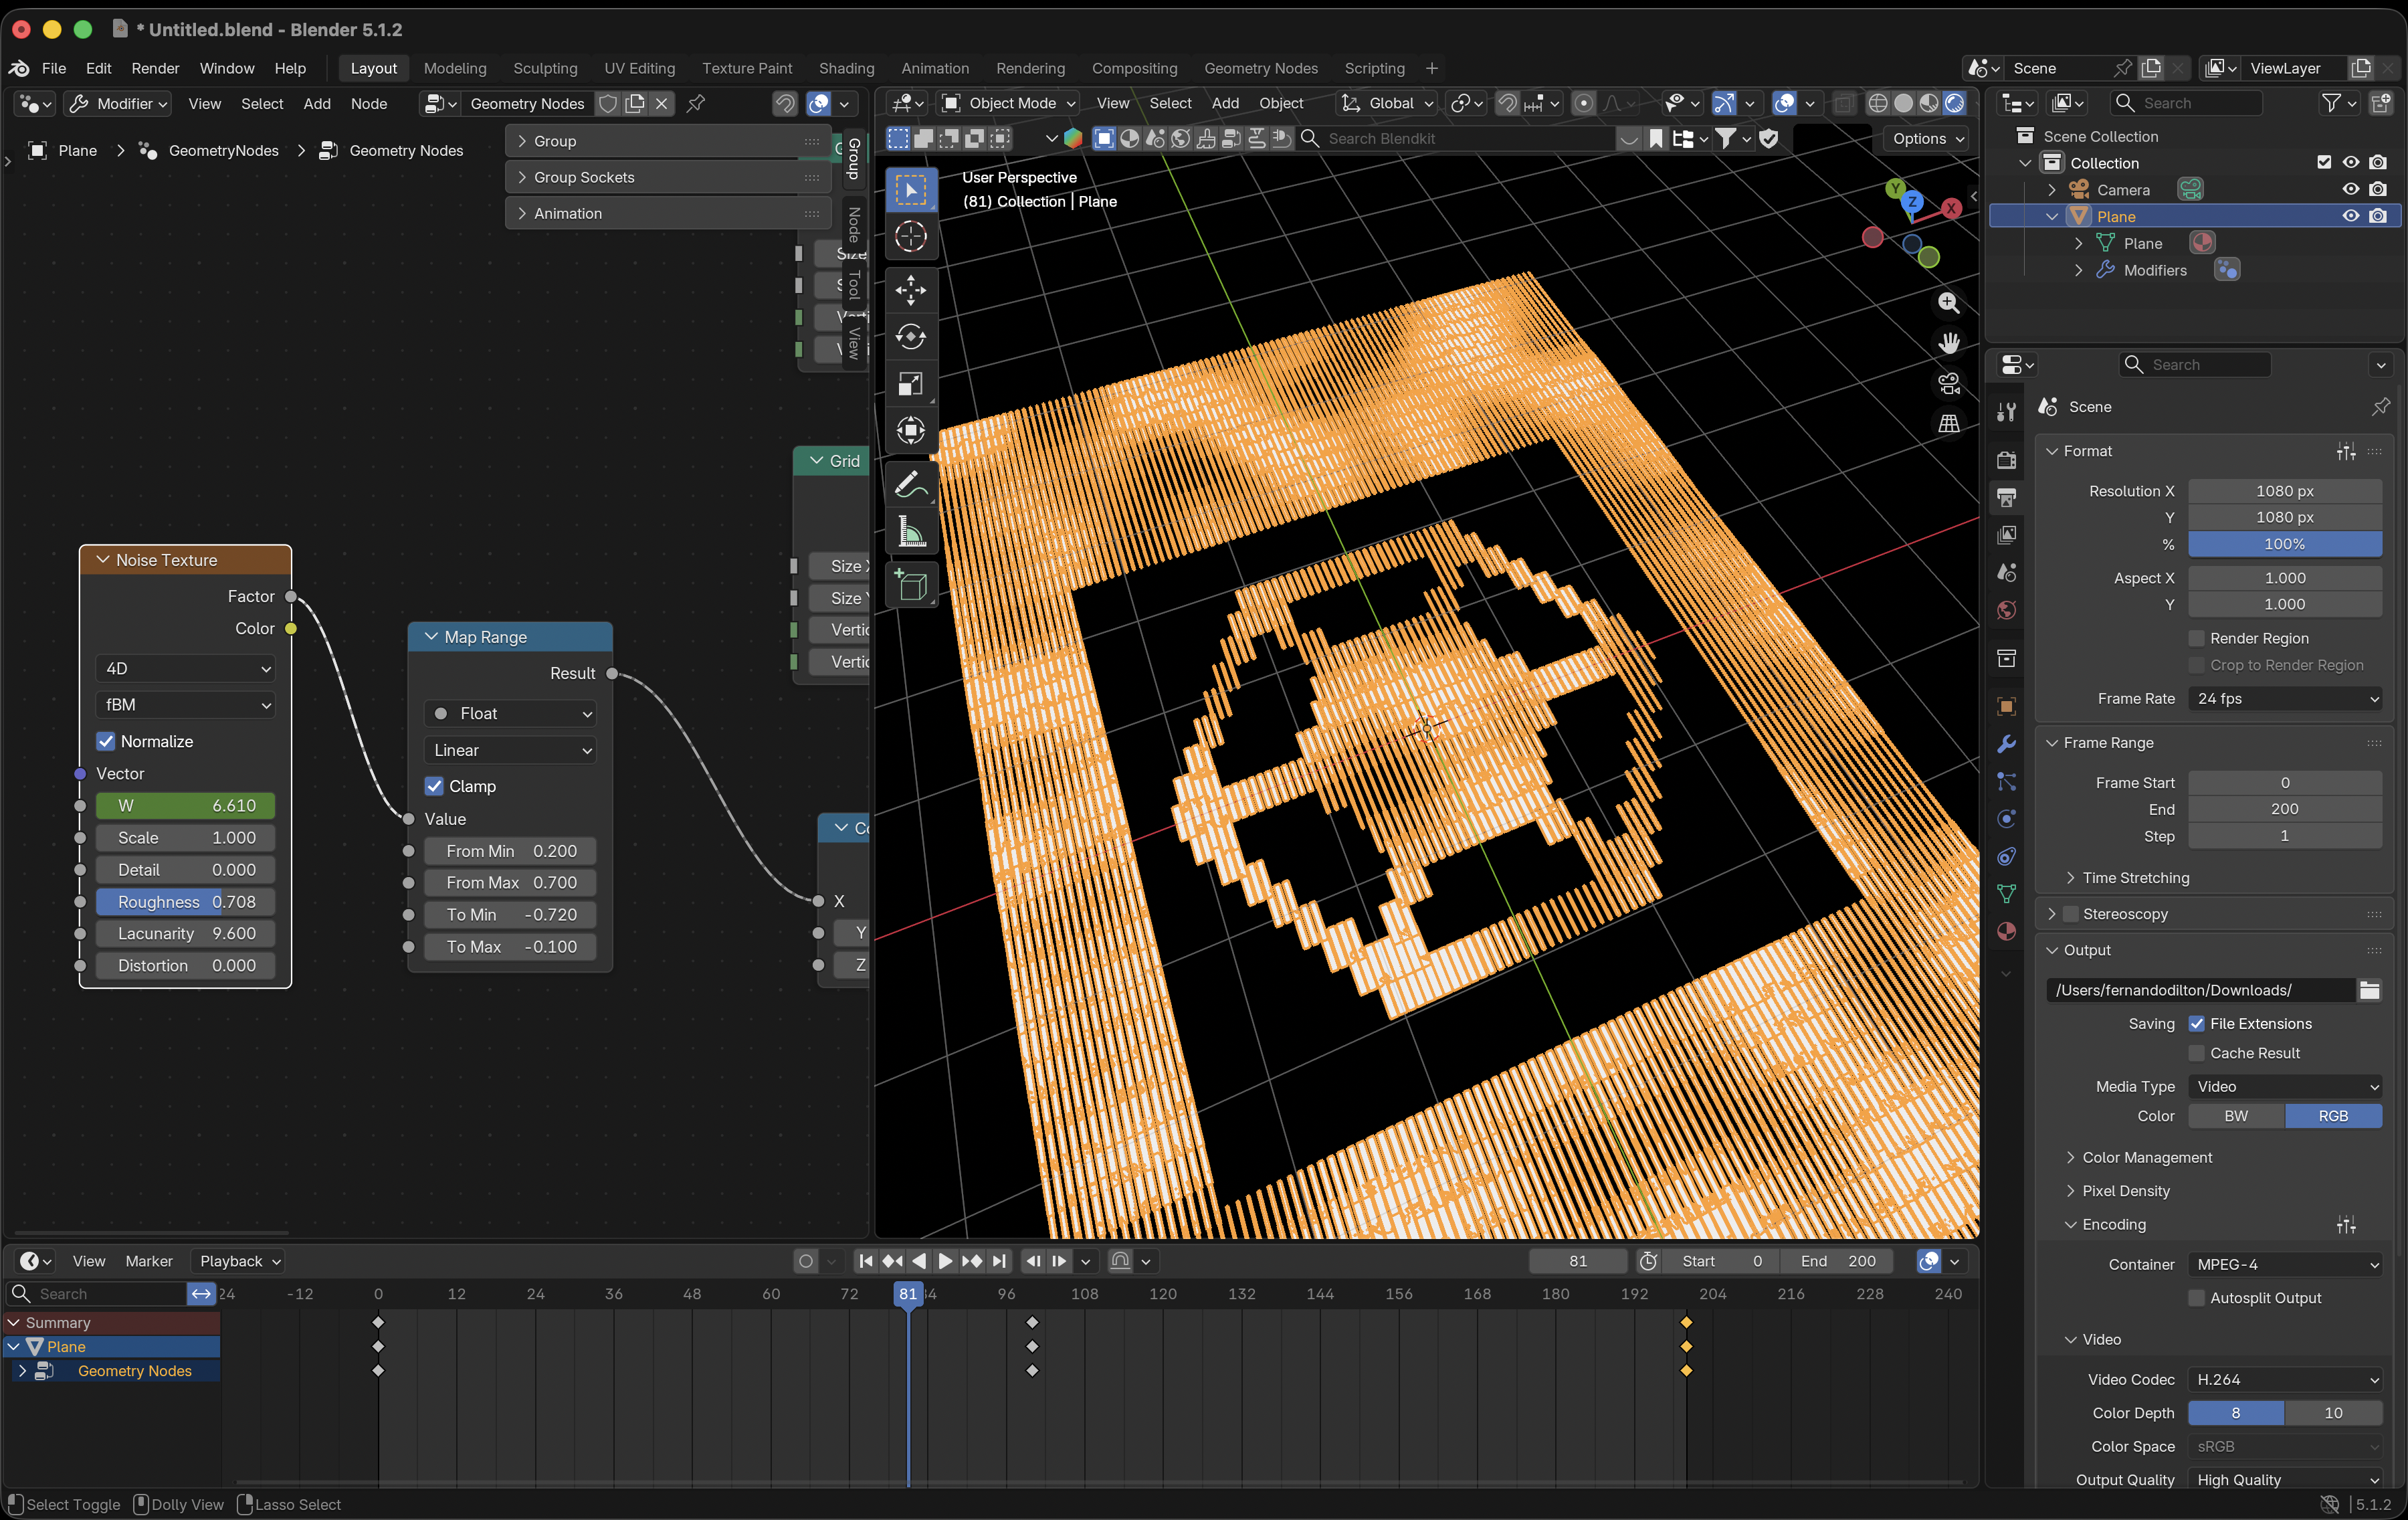This screenshot has width=2408, height=1520.
Task: Open the Material properties tab icon
Action: click(2006, 932)
